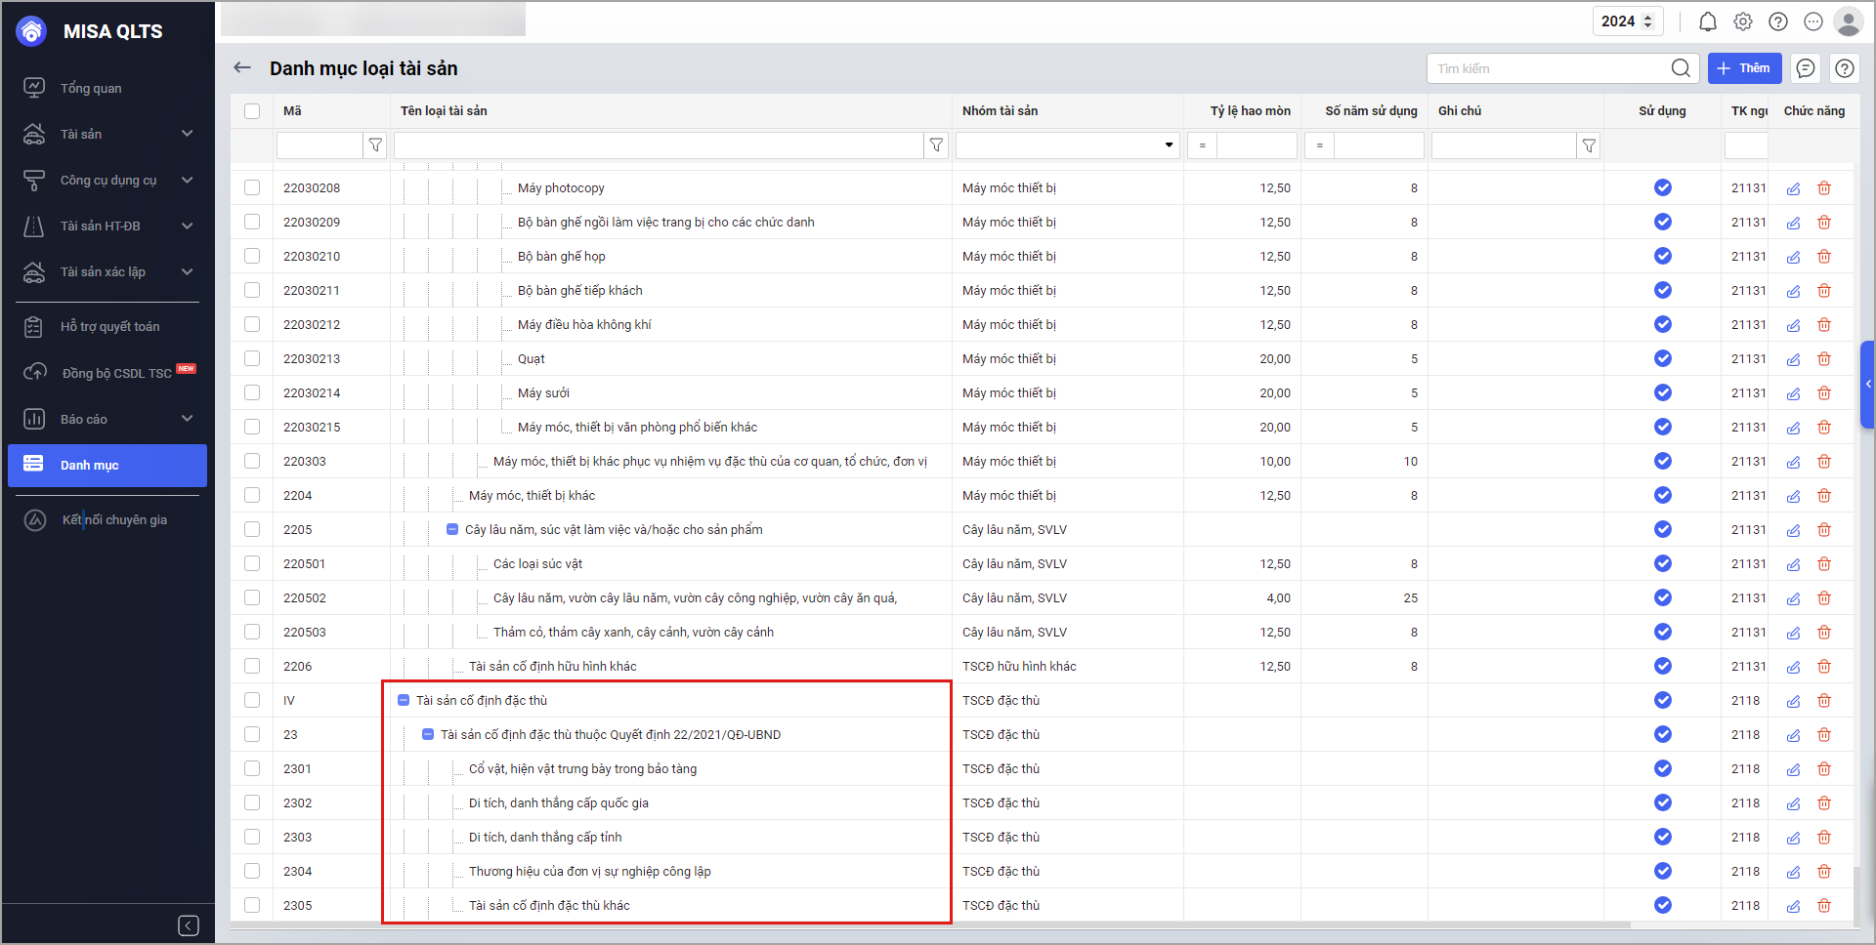Click the filter icon for Mã column
The height and width of the screenshot is (945, 1876).
coord(375,145)
